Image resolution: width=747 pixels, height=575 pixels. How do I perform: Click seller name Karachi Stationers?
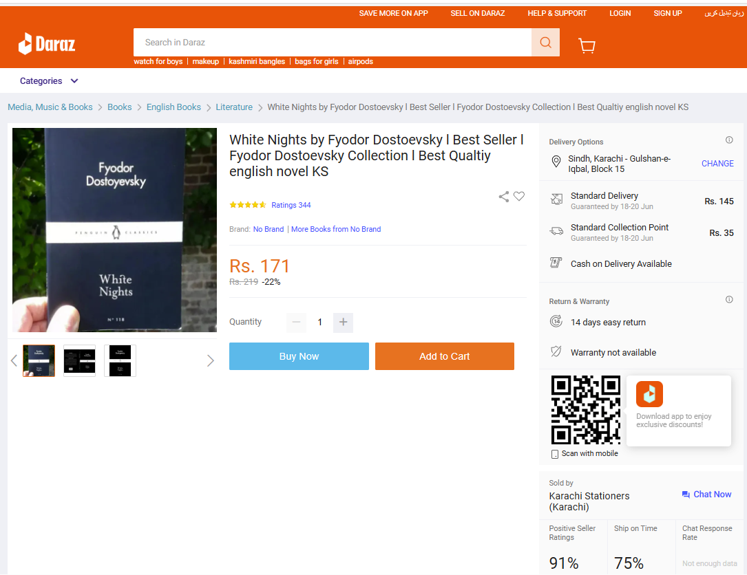click(x=589, y=501)
